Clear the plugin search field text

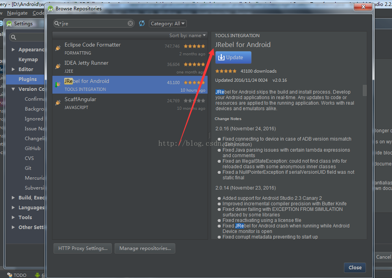[x=130, y=23]
